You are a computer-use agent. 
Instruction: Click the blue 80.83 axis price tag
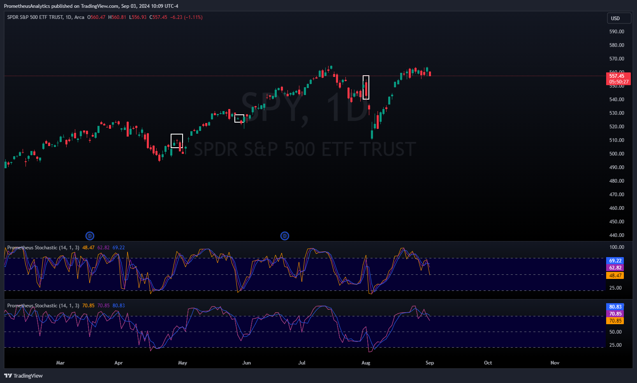pos(615,307)
